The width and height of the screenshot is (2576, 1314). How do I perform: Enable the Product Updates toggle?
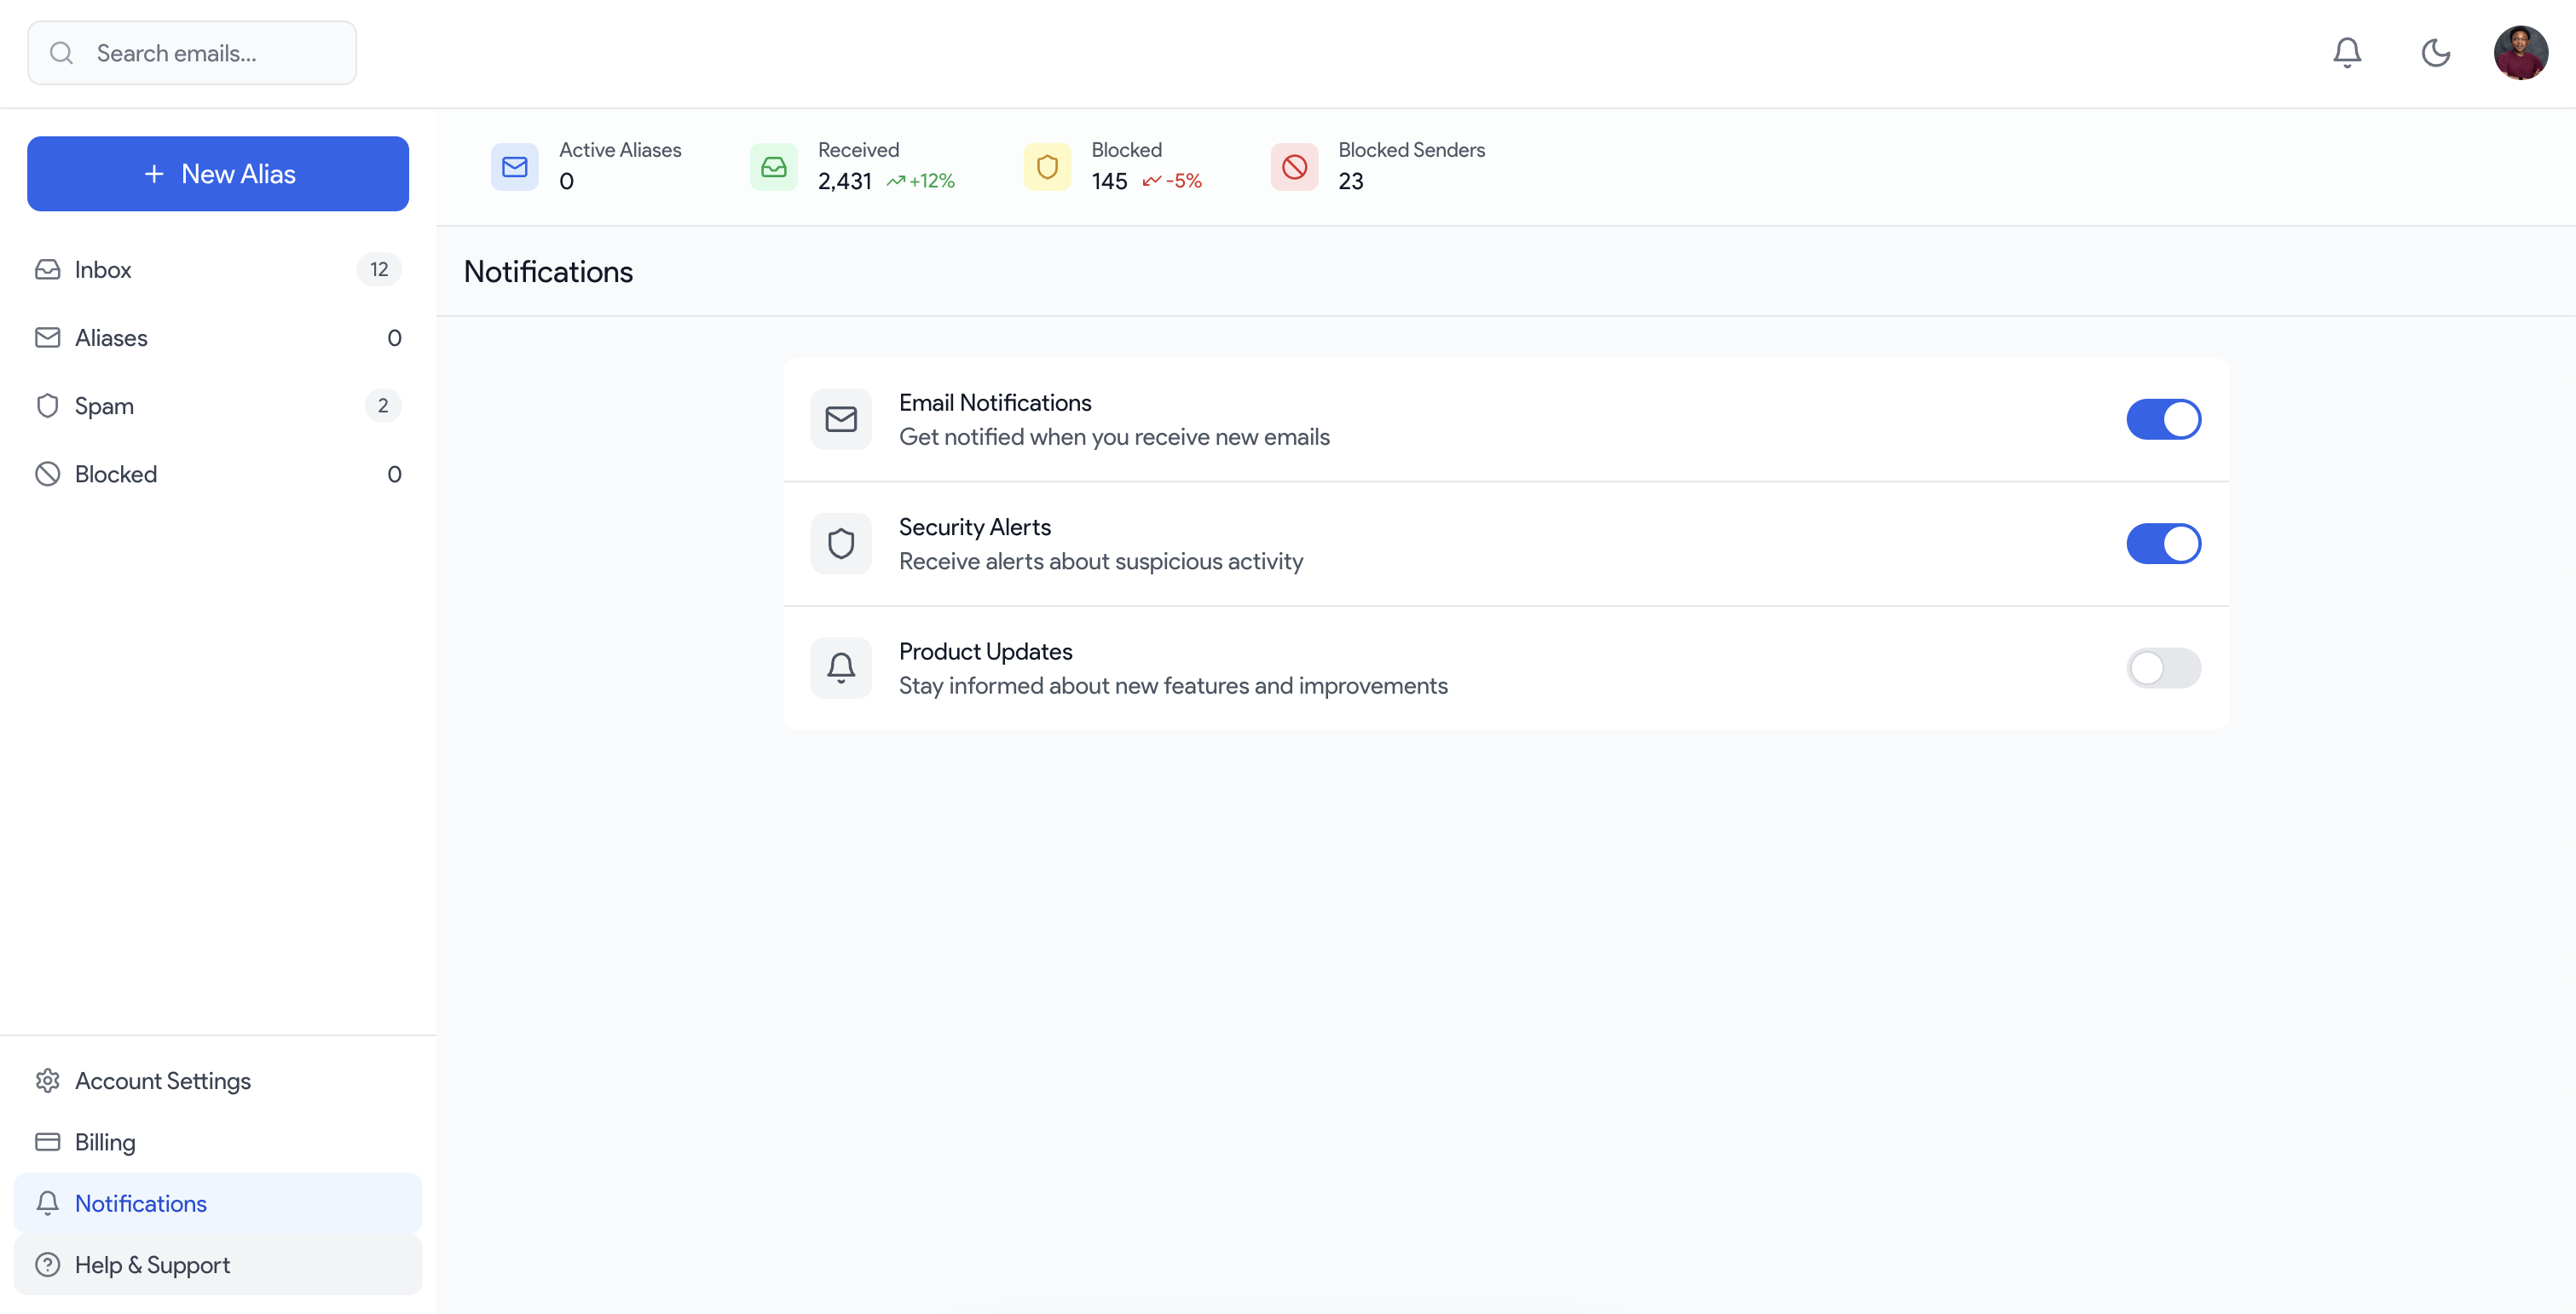click(2163, 668)
